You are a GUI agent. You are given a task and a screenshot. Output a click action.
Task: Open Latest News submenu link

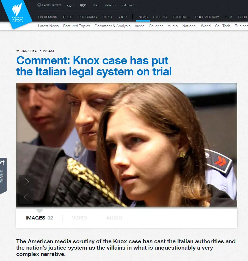coord(48,26)
